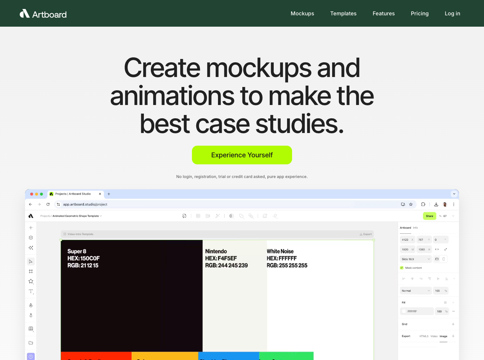The image size is (484, 360).
Task: Open the boolean shapes tool in toolbar
Action: click(x=242, y=216)
